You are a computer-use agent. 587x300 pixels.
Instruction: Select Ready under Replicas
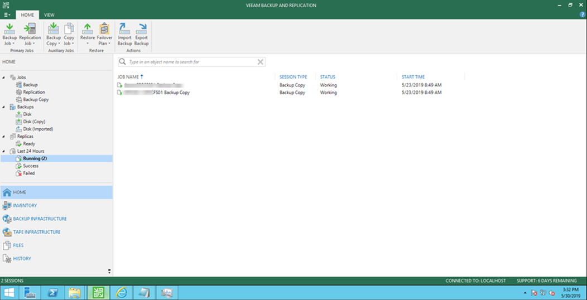tap(26, 144)
